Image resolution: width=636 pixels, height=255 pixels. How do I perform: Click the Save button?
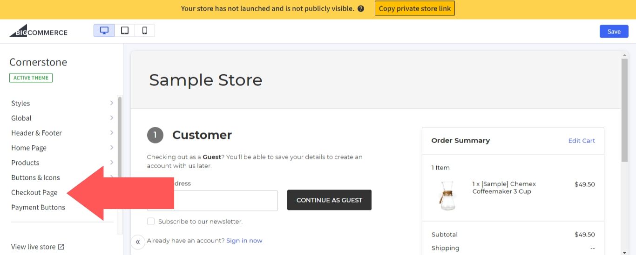click(614, 31)
